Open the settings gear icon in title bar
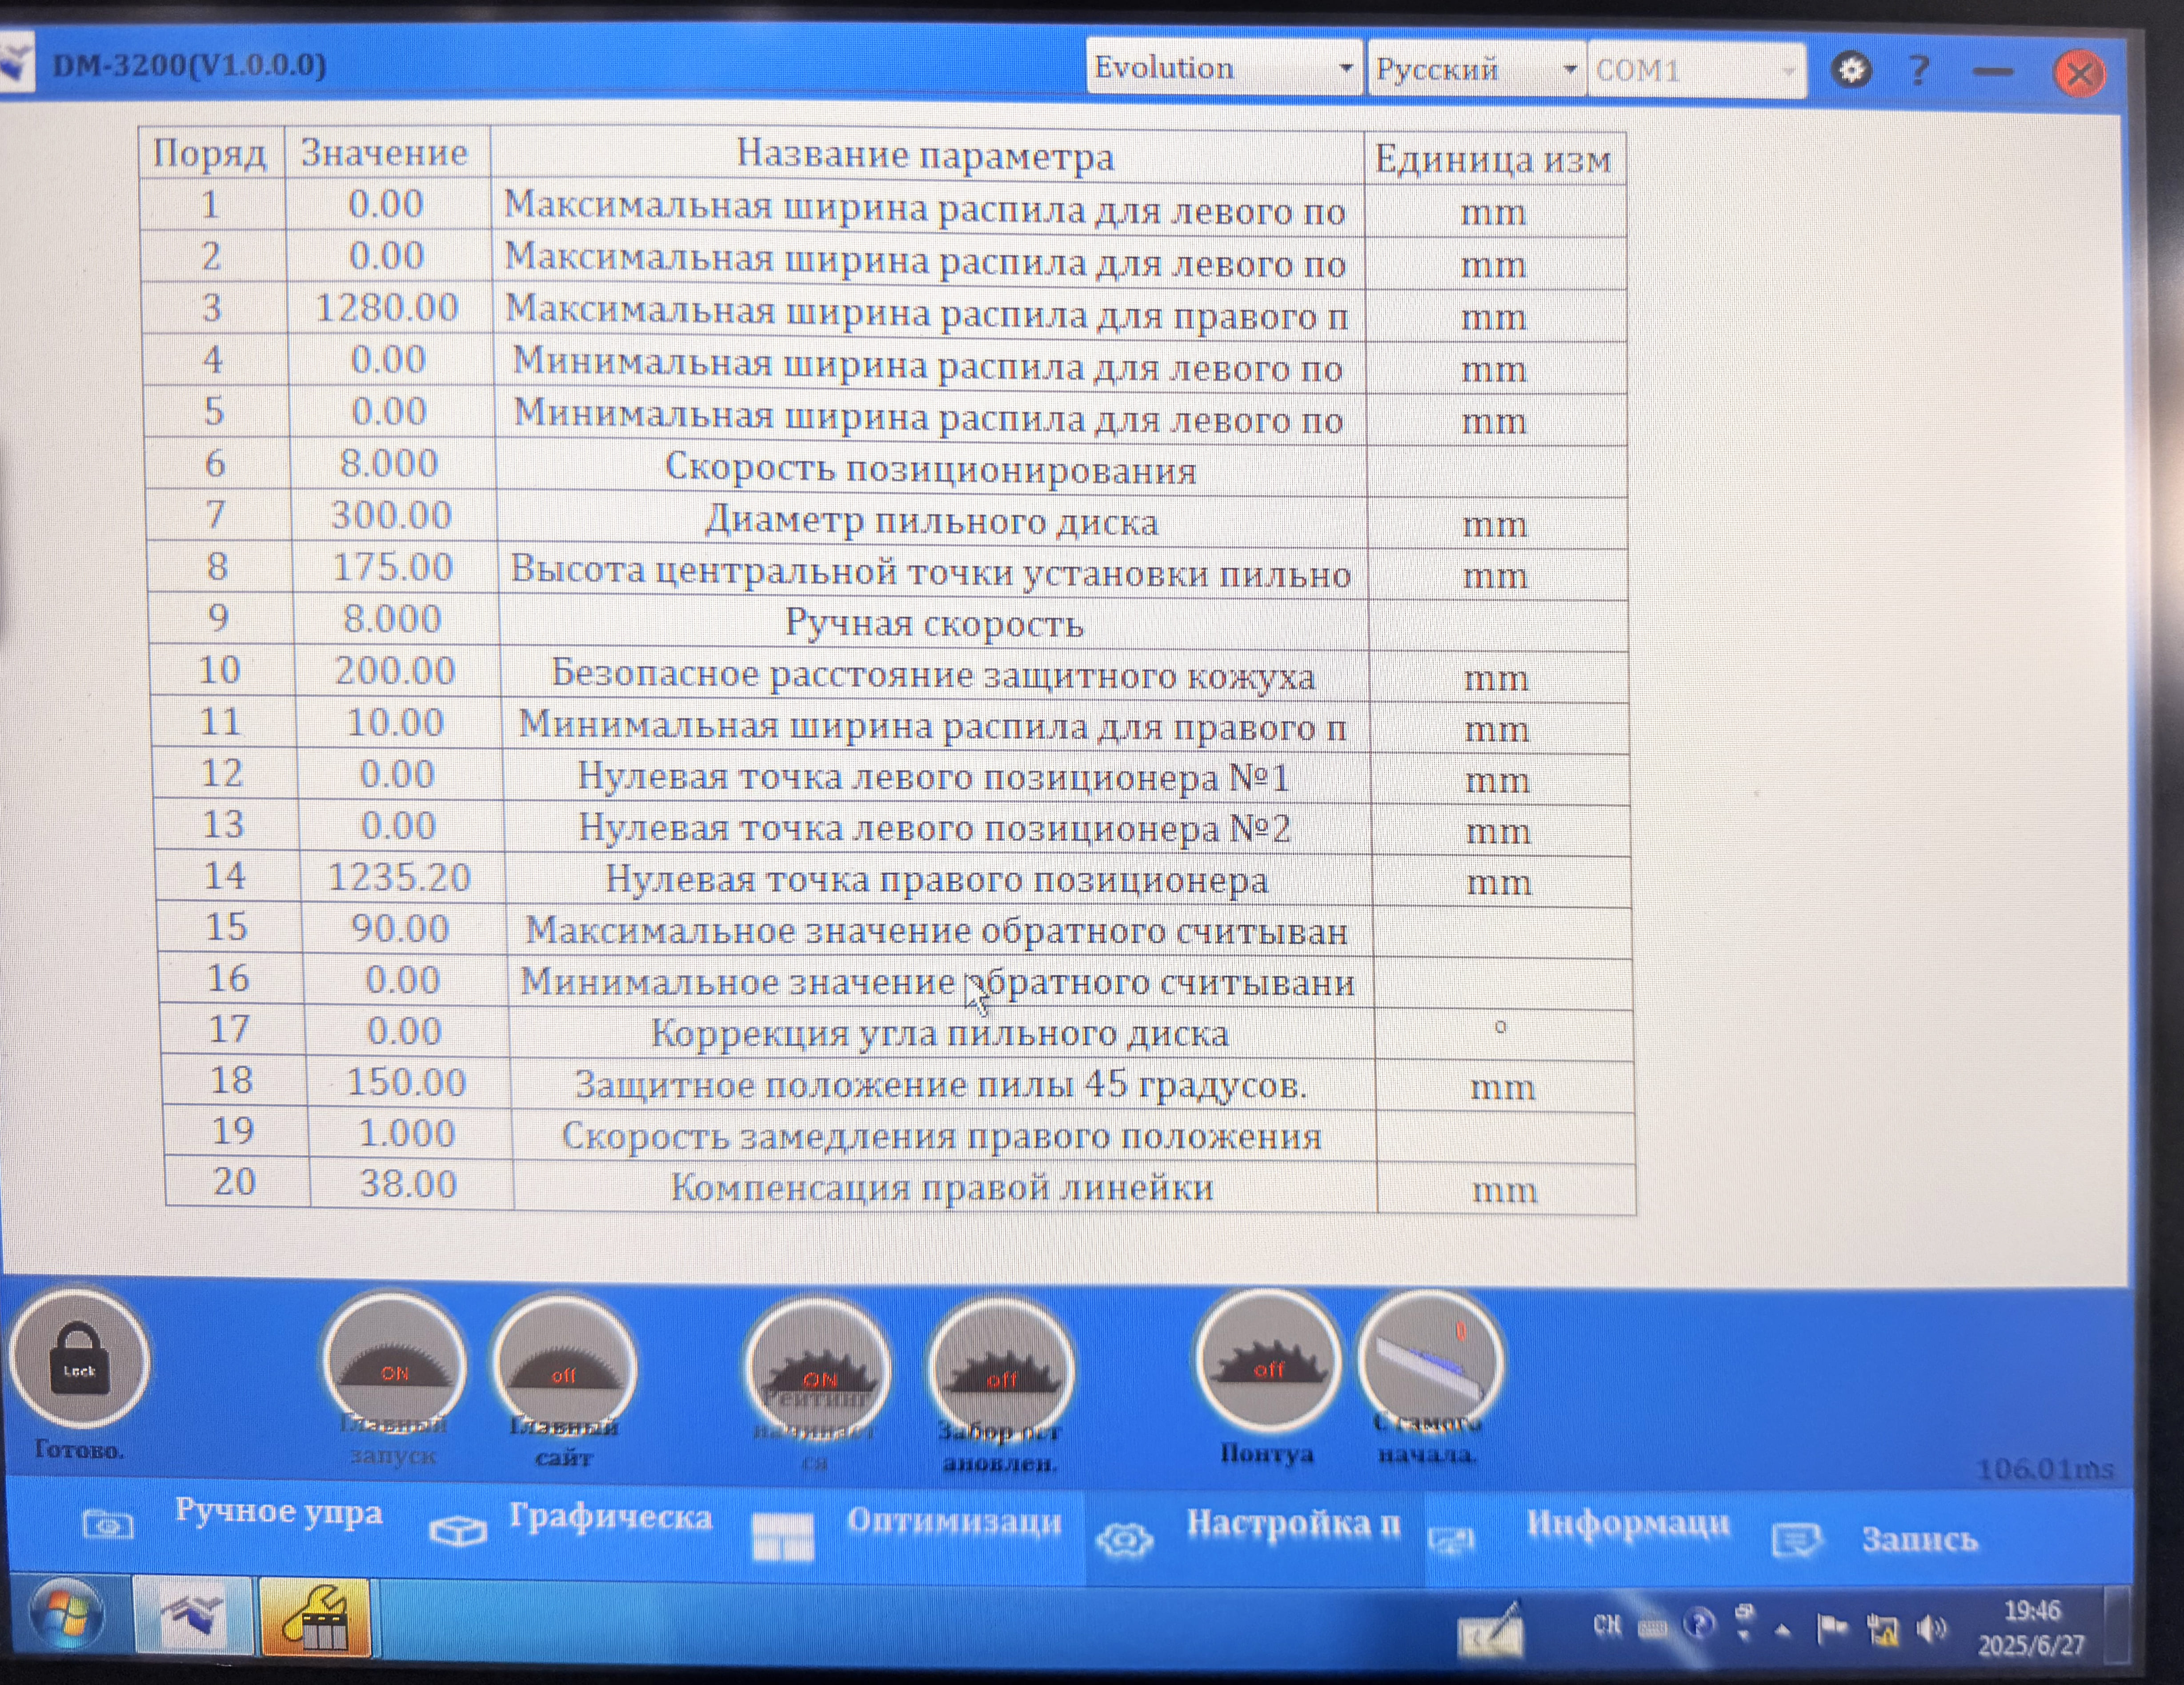The height and width of the screenshot is (1685, 2184). click(x=1851, y=70)
